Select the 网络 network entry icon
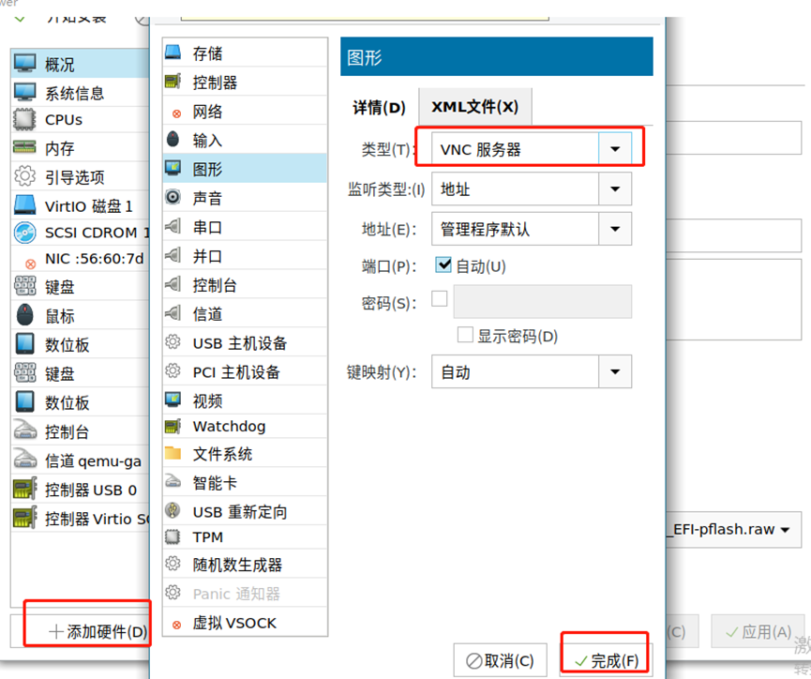This screenshot has width=811, height=679. pyautogui.click(x=177, y=113)
